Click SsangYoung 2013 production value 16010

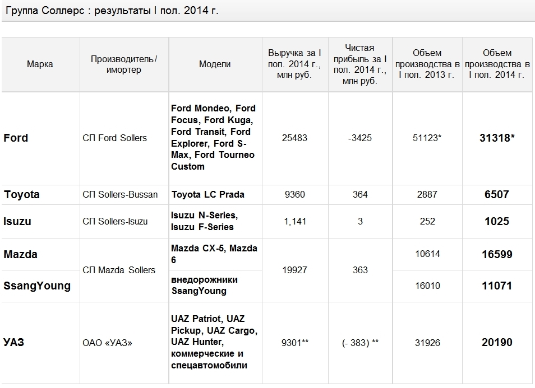(427, 286)
